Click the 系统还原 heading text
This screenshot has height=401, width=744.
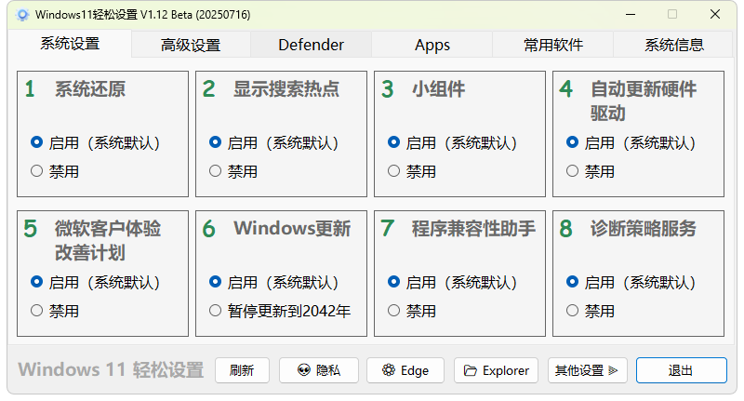click(x=90, y=89)
